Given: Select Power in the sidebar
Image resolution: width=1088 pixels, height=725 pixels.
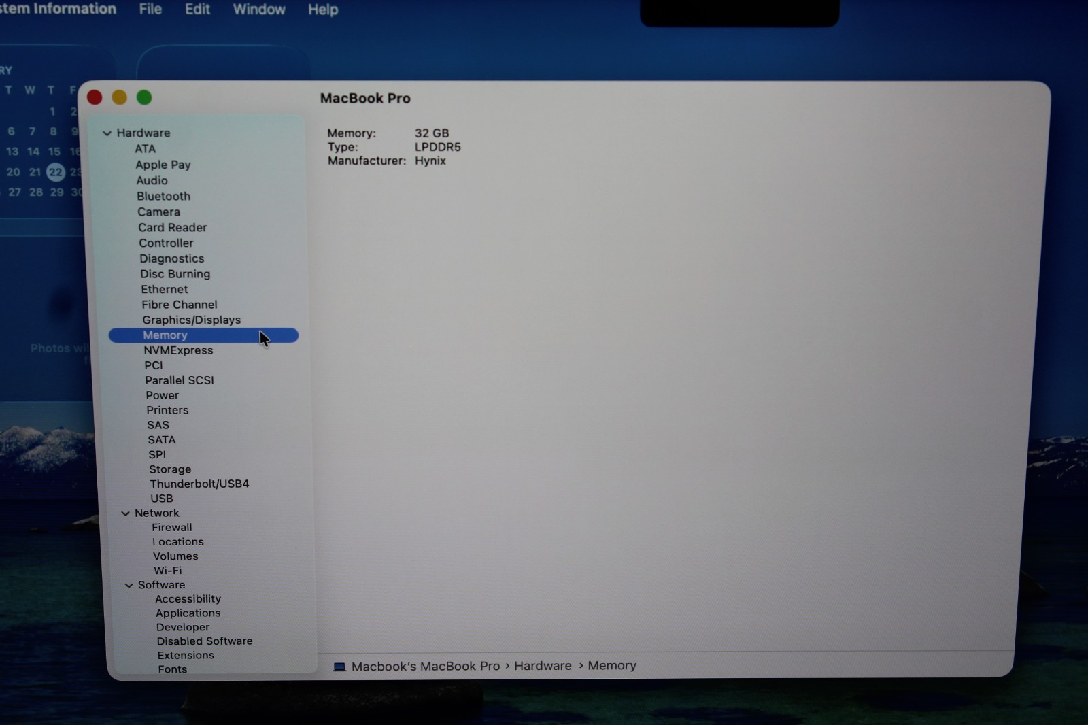Looking at the screenshot, I should (x=162, y=395).
